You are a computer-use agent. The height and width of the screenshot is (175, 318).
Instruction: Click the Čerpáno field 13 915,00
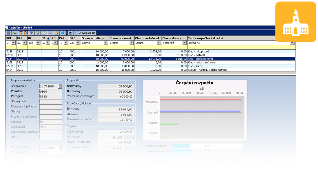click(x=116, y=109)
